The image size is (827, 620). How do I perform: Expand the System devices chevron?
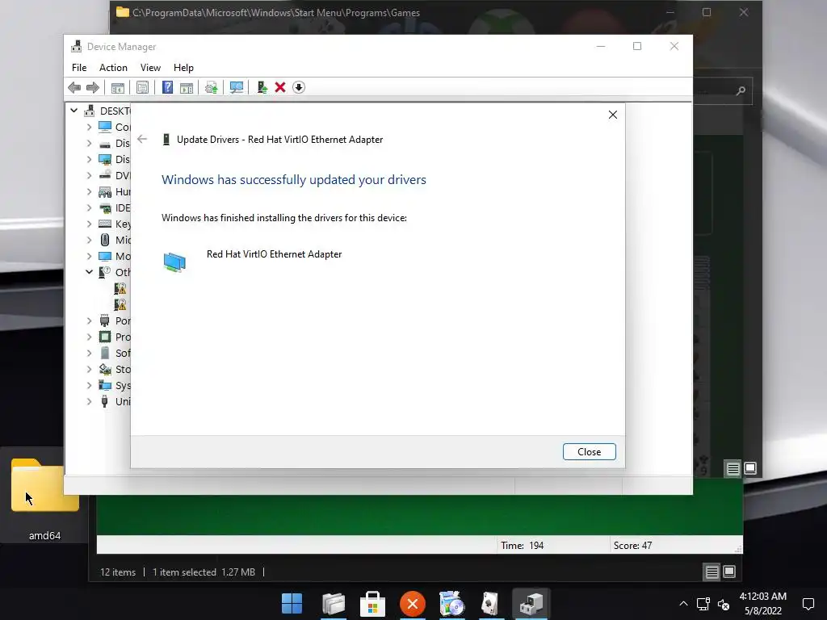(89, 385)
